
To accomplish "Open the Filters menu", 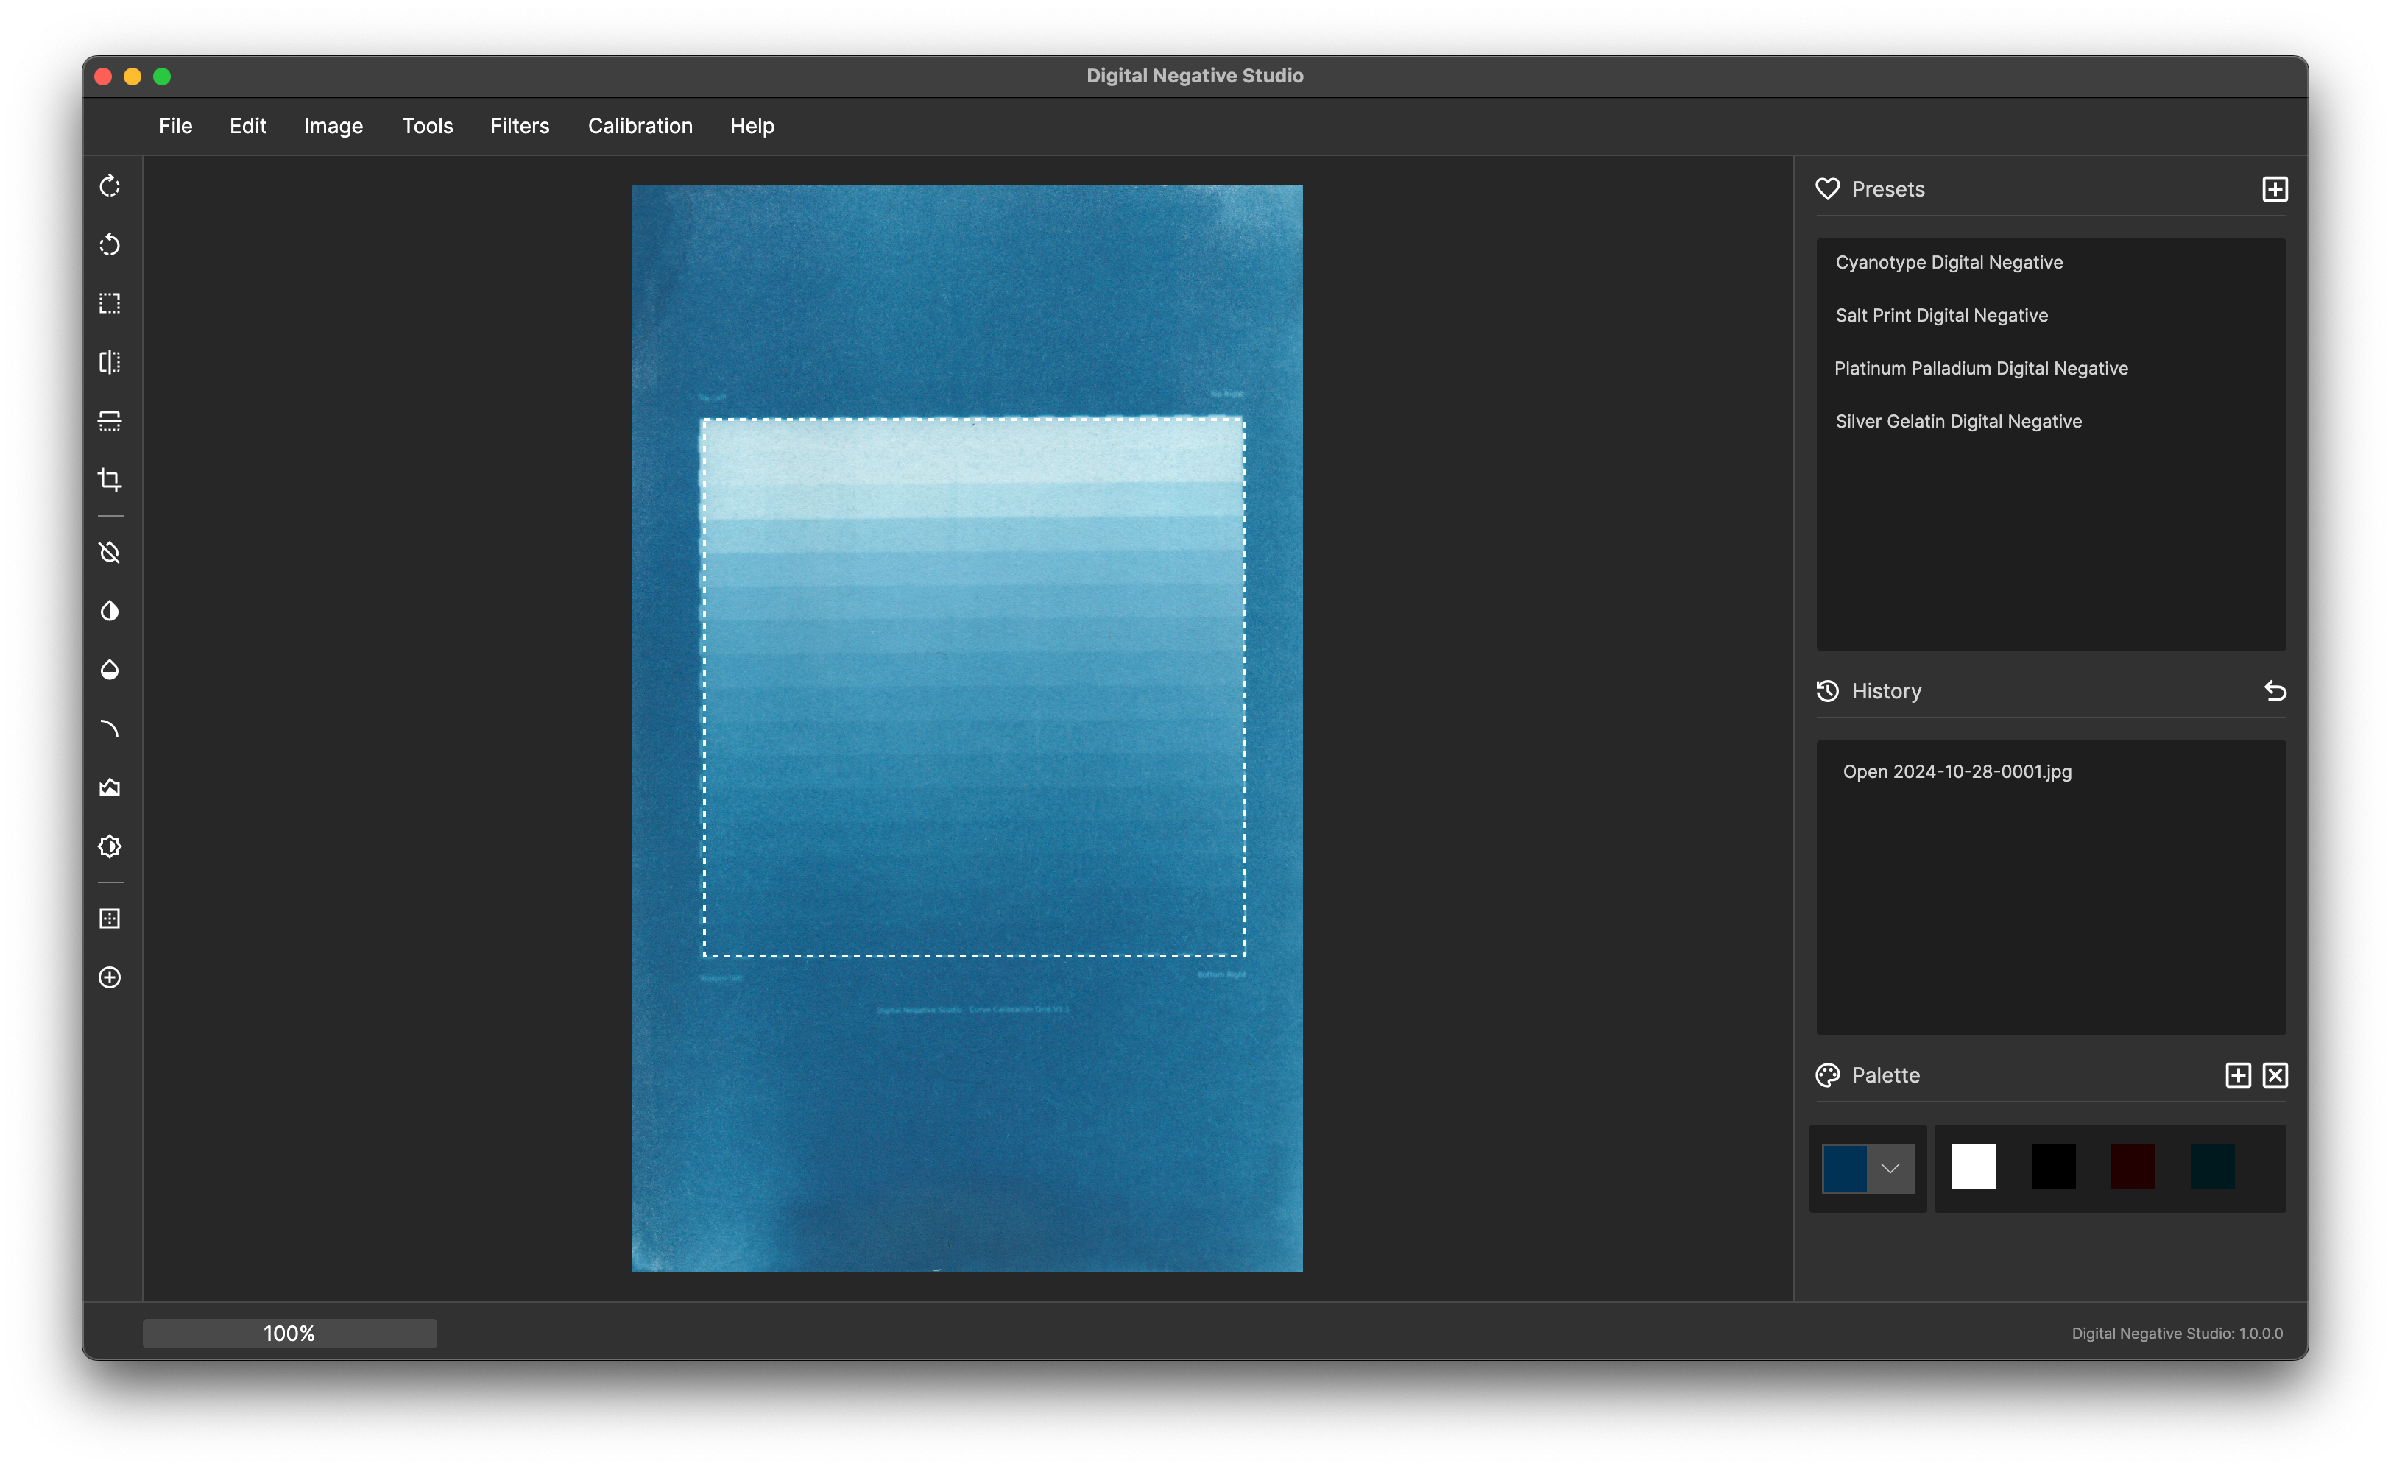I will pos(519,127).
